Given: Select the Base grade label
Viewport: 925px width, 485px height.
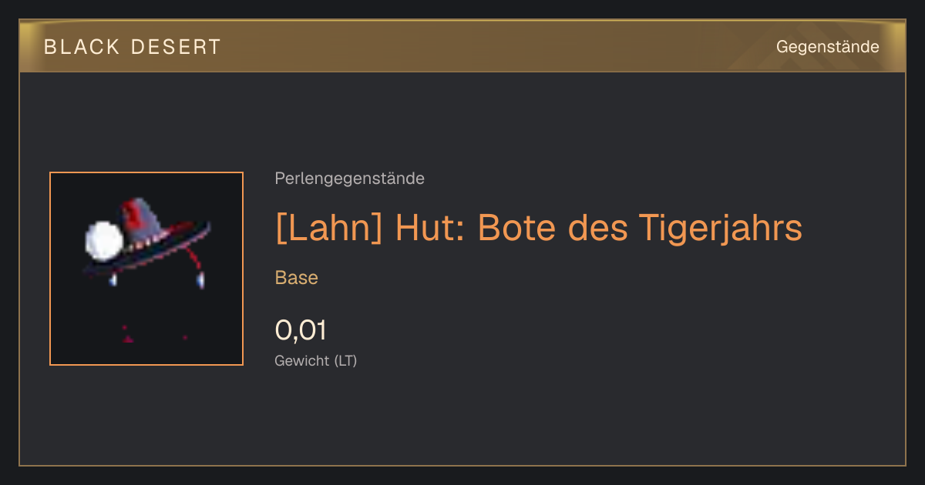Looking at the screenshot, I should pos(297,278).
